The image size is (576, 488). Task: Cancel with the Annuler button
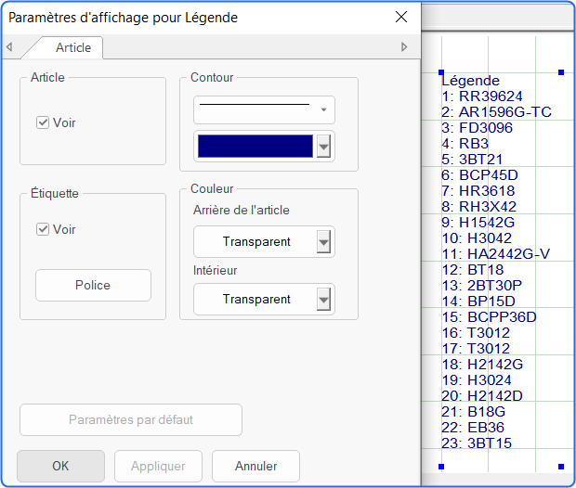pyautogui.click(x=255, y=466)
